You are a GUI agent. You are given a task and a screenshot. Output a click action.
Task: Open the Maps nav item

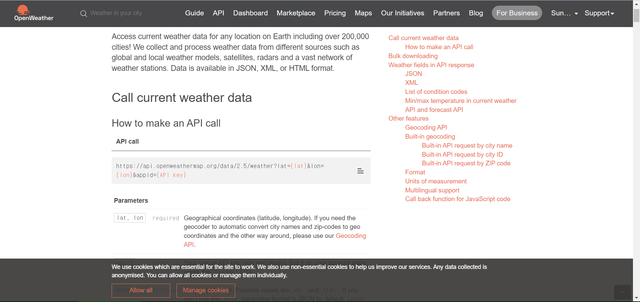pos(363,13)
